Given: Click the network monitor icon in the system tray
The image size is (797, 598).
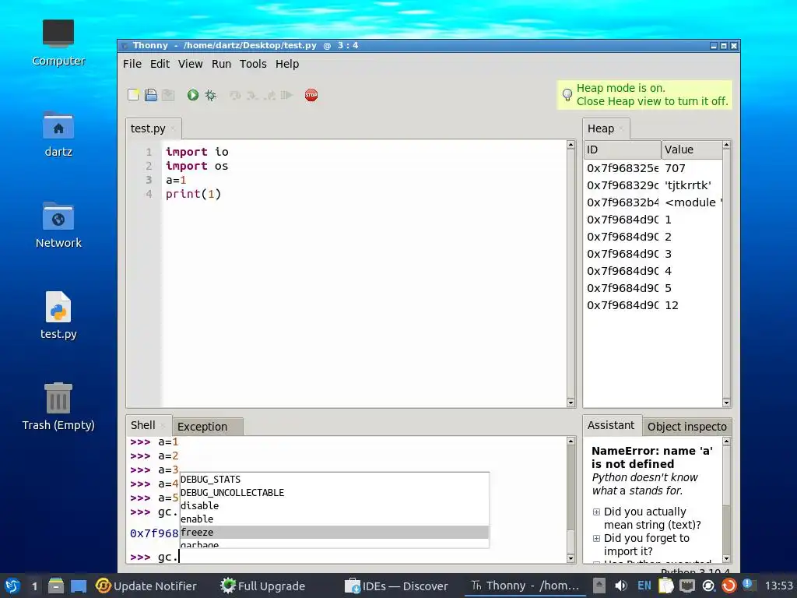Looking at the screenshot, I should (x=687, y=586).
